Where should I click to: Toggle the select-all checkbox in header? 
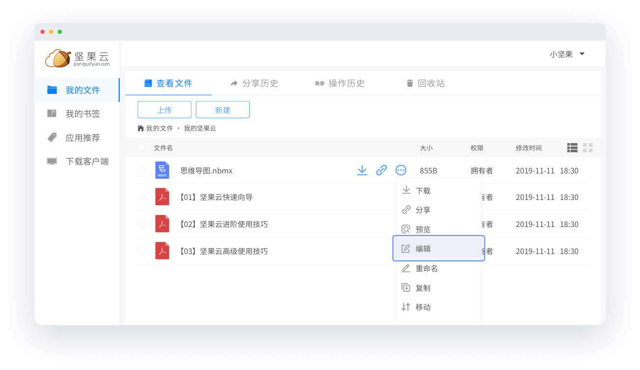(x=141, y=147)
